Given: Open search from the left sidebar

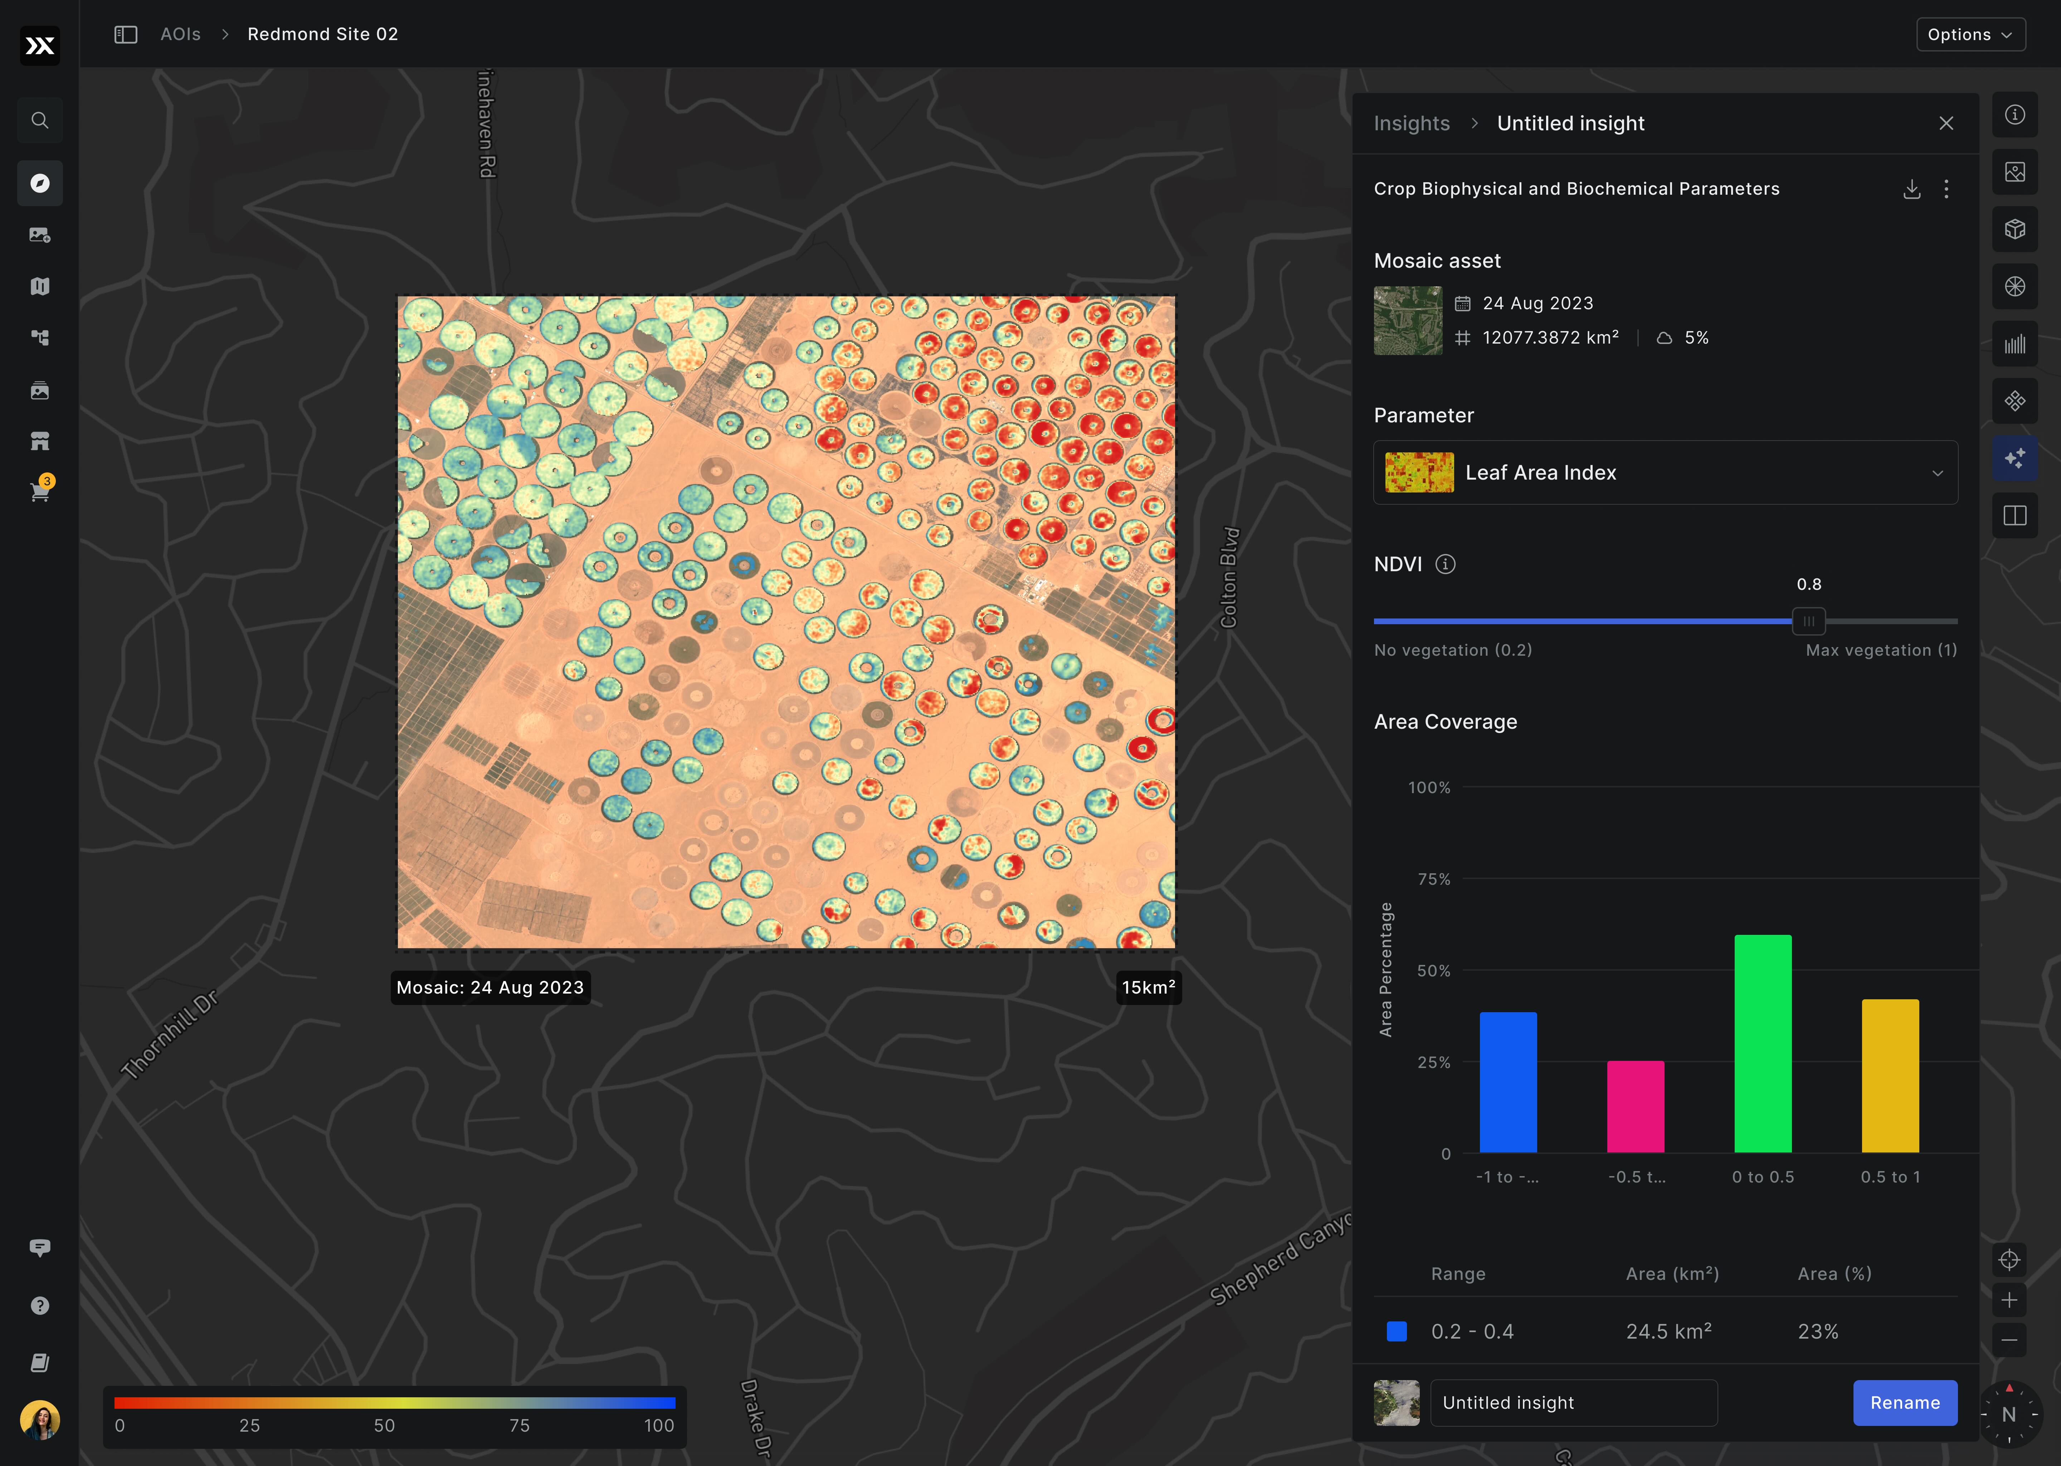Looking at the screenshot, I should (40, 120).
